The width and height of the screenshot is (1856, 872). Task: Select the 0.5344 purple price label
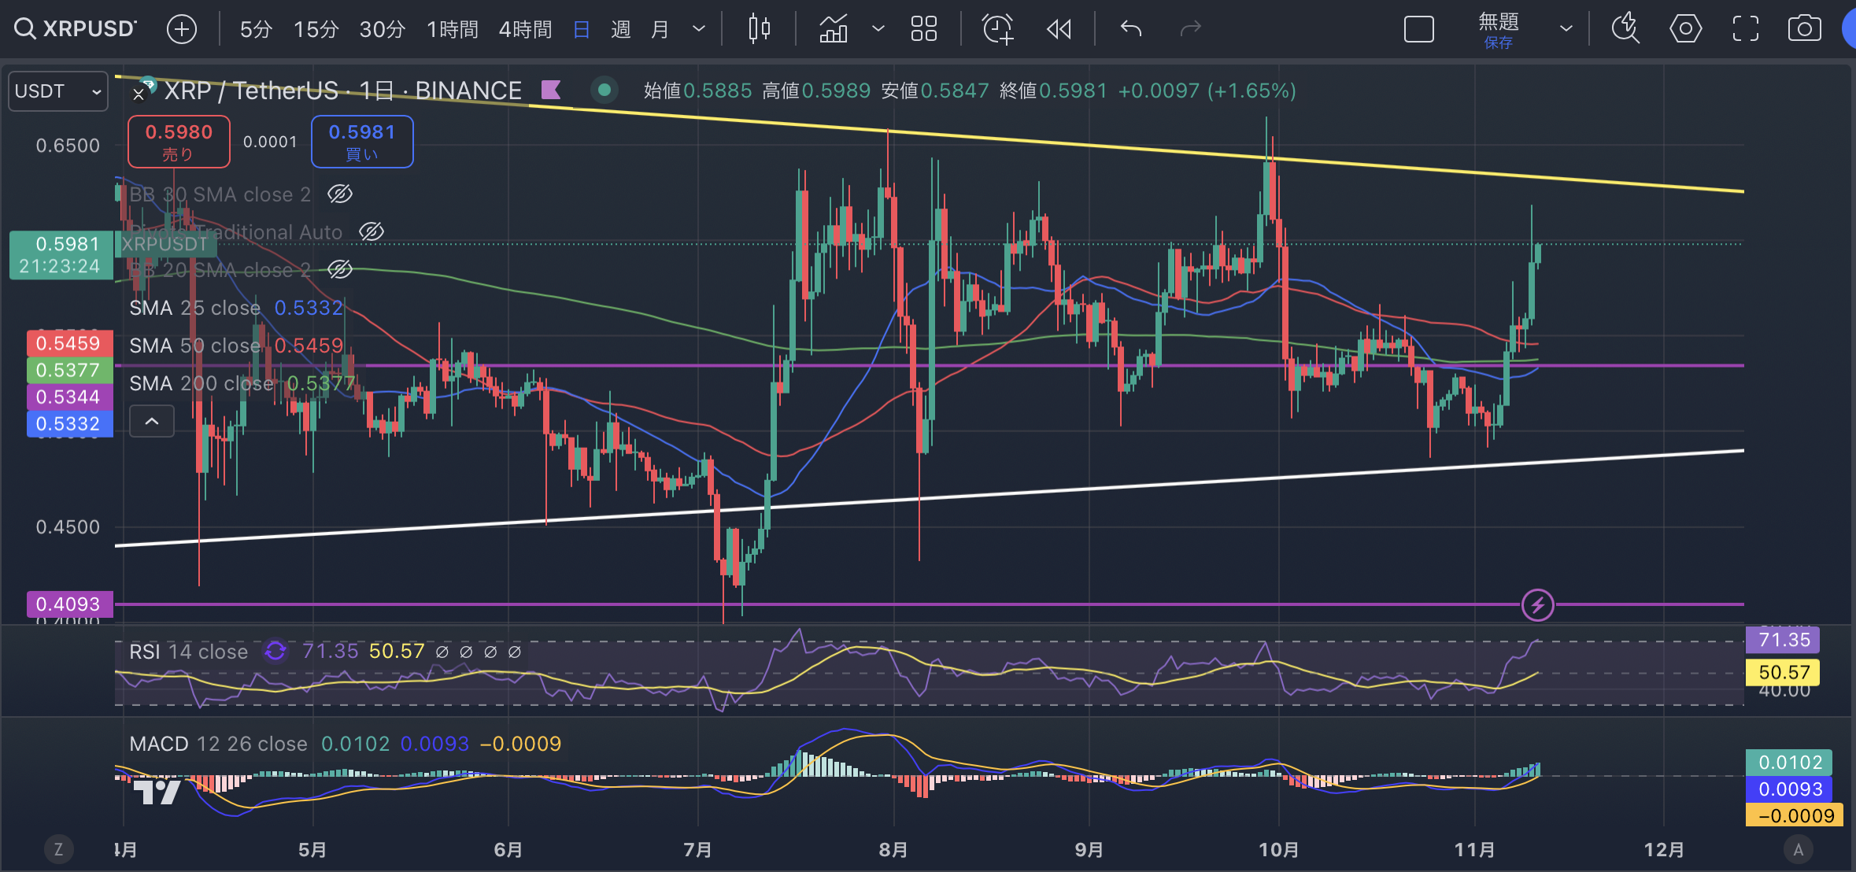click(x=69, y=397)
